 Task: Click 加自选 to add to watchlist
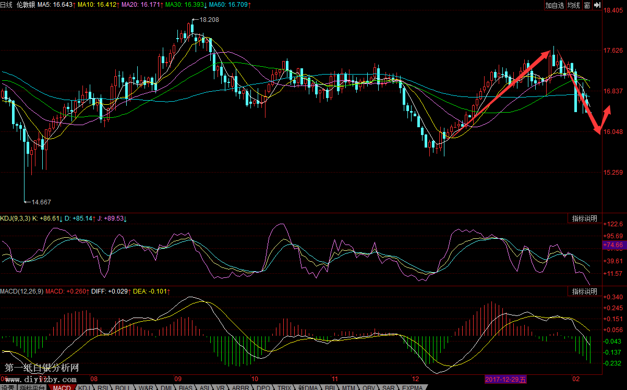point(554,5)
